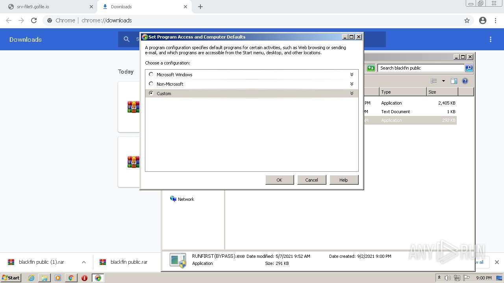Open the volume tray icon
The image size is (504, 283).
pyautogui.click(x=447, y=278)
